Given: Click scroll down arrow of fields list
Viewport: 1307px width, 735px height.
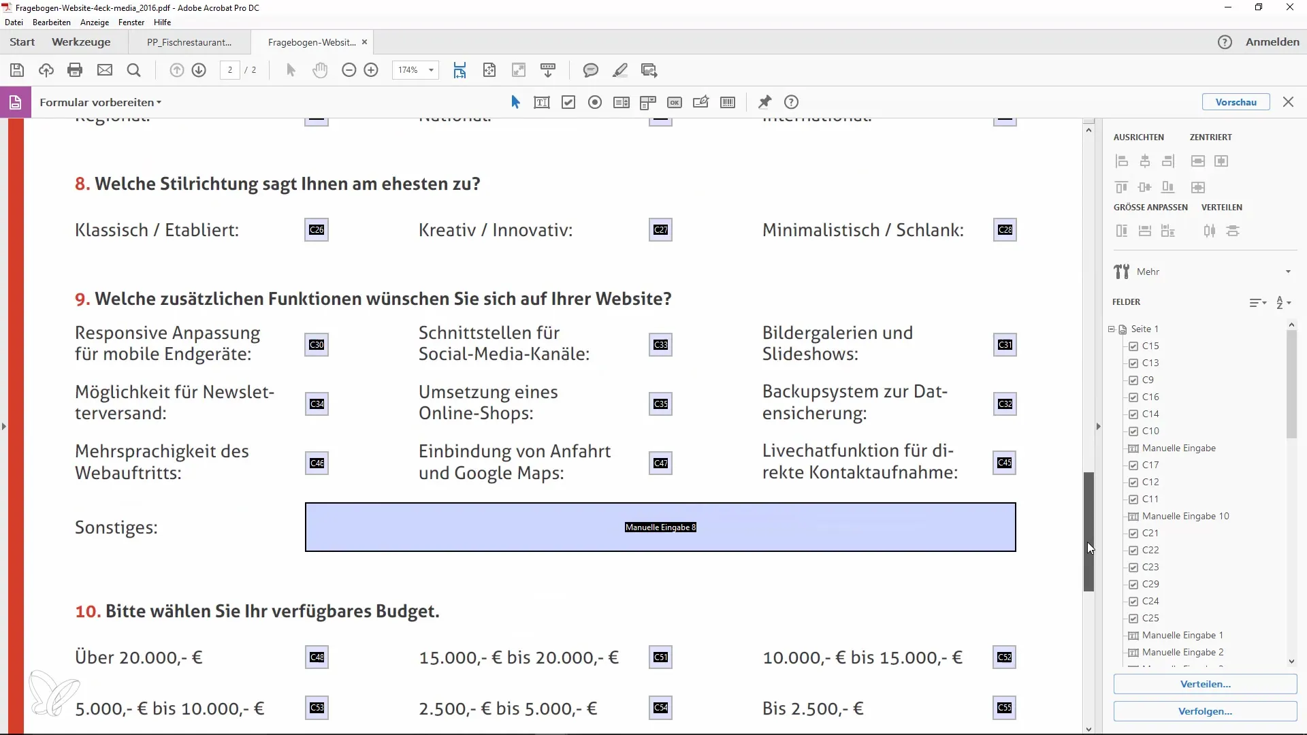Looking at the screenshot, I should click(1291, 661).
